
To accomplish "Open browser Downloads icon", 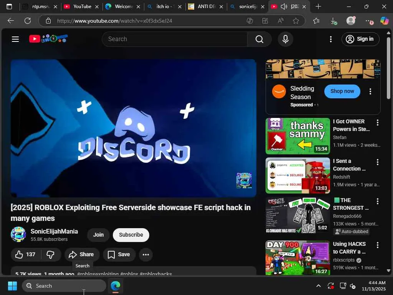I will (x=334, y=21).
